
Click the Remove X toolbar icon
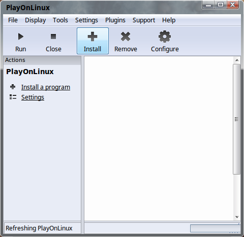[126, 37]
